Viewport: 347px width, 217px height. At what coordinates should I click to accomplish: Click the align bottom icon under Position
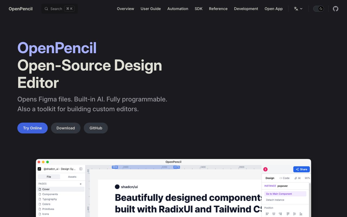[x=301, y=214]
